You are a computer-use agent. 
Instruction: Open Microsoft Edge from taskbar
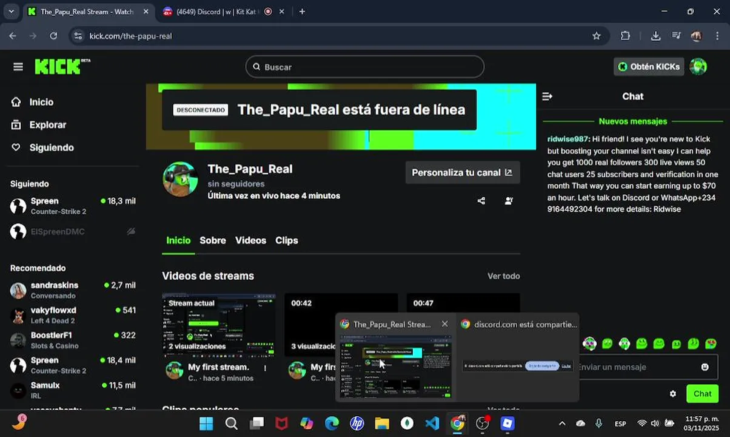point(332,423)
